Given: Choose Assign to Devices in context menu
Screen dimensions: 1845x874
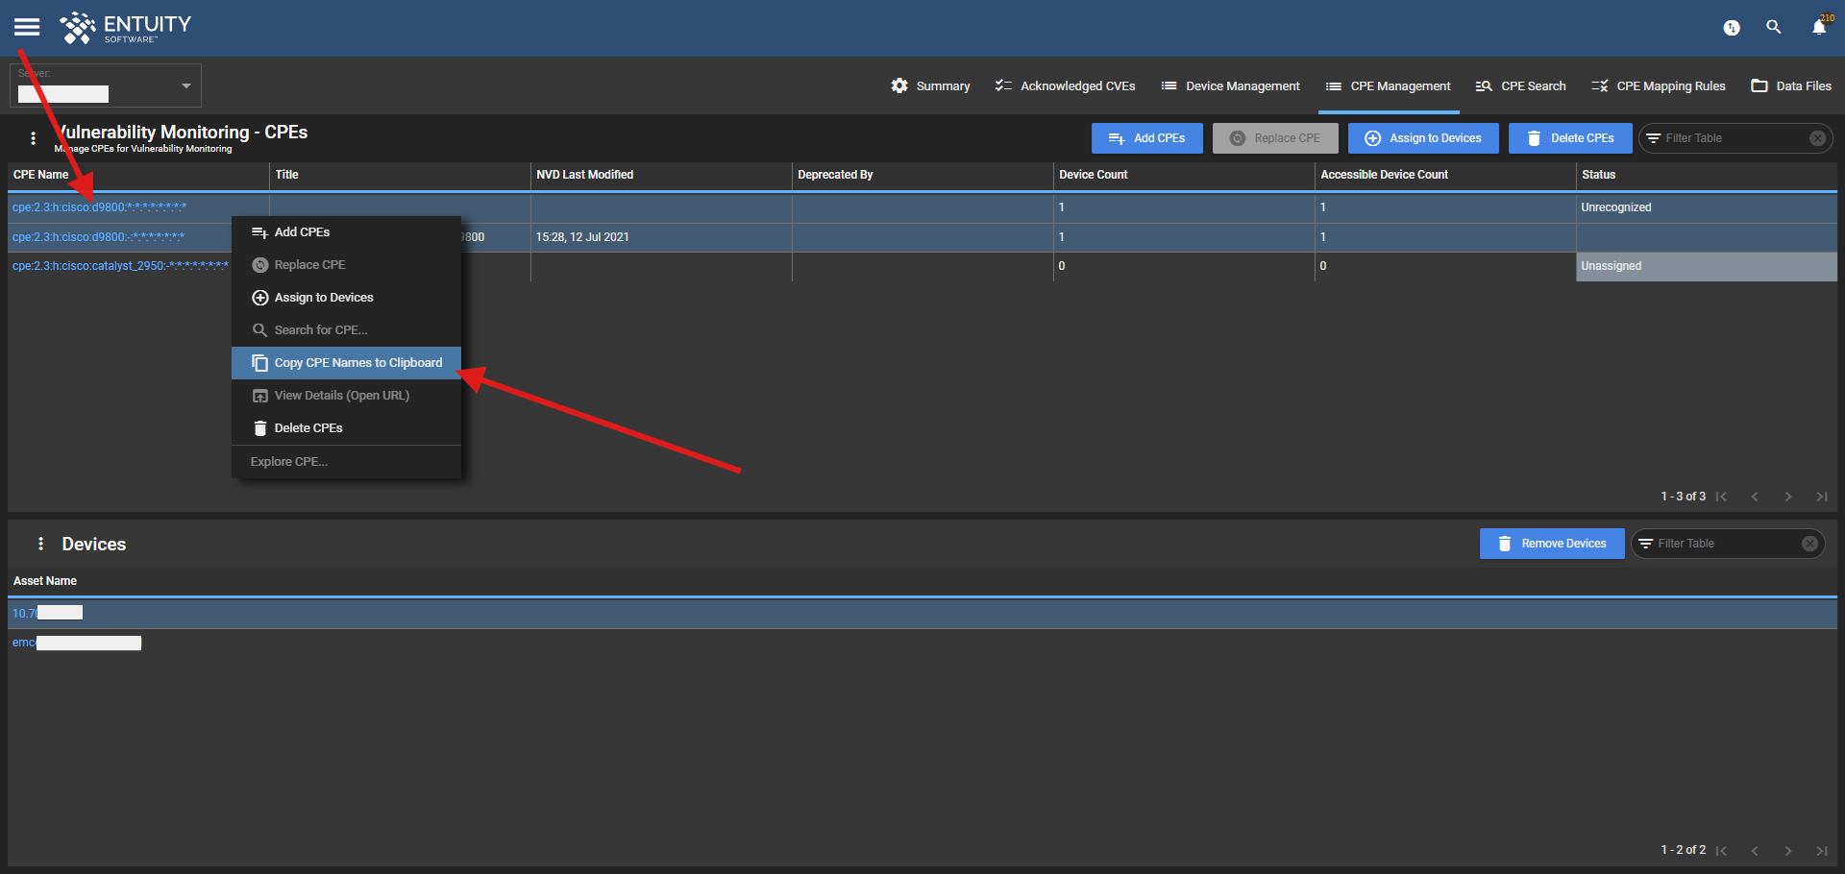Looking at the screenshot, I should 347,298.
